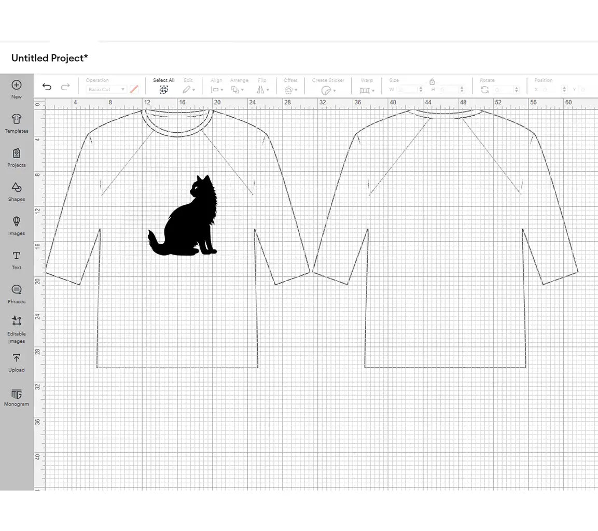Open the Projects panel
Image resolution: width=598 pixels, height=531 pixels.
tap(17, 158)
